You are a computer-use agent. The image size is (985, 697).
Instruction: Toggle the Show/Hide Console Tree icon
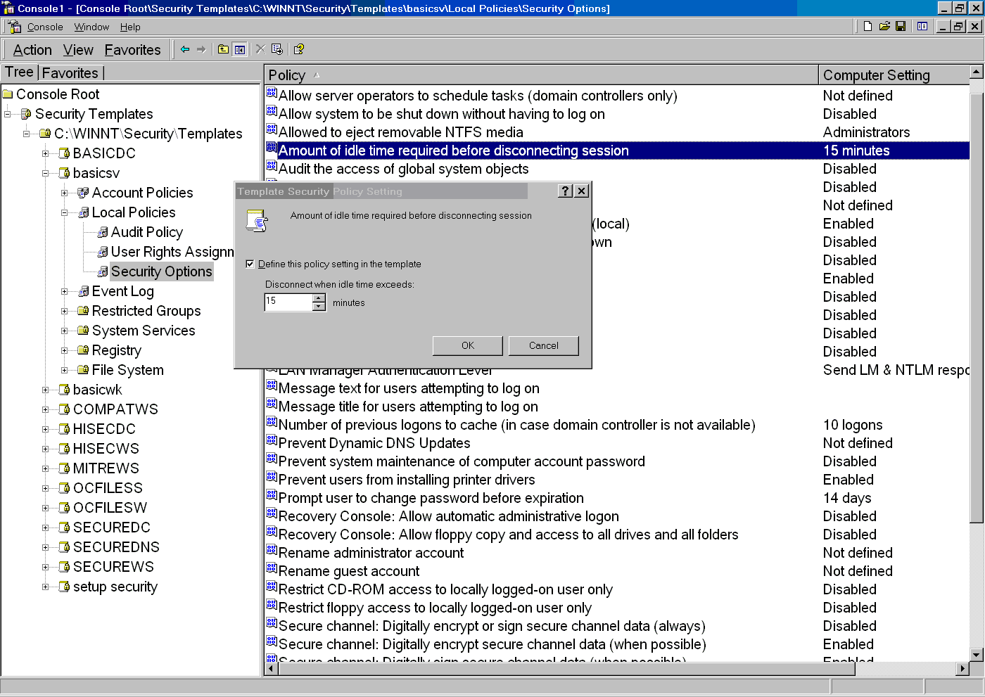(240, 49)
